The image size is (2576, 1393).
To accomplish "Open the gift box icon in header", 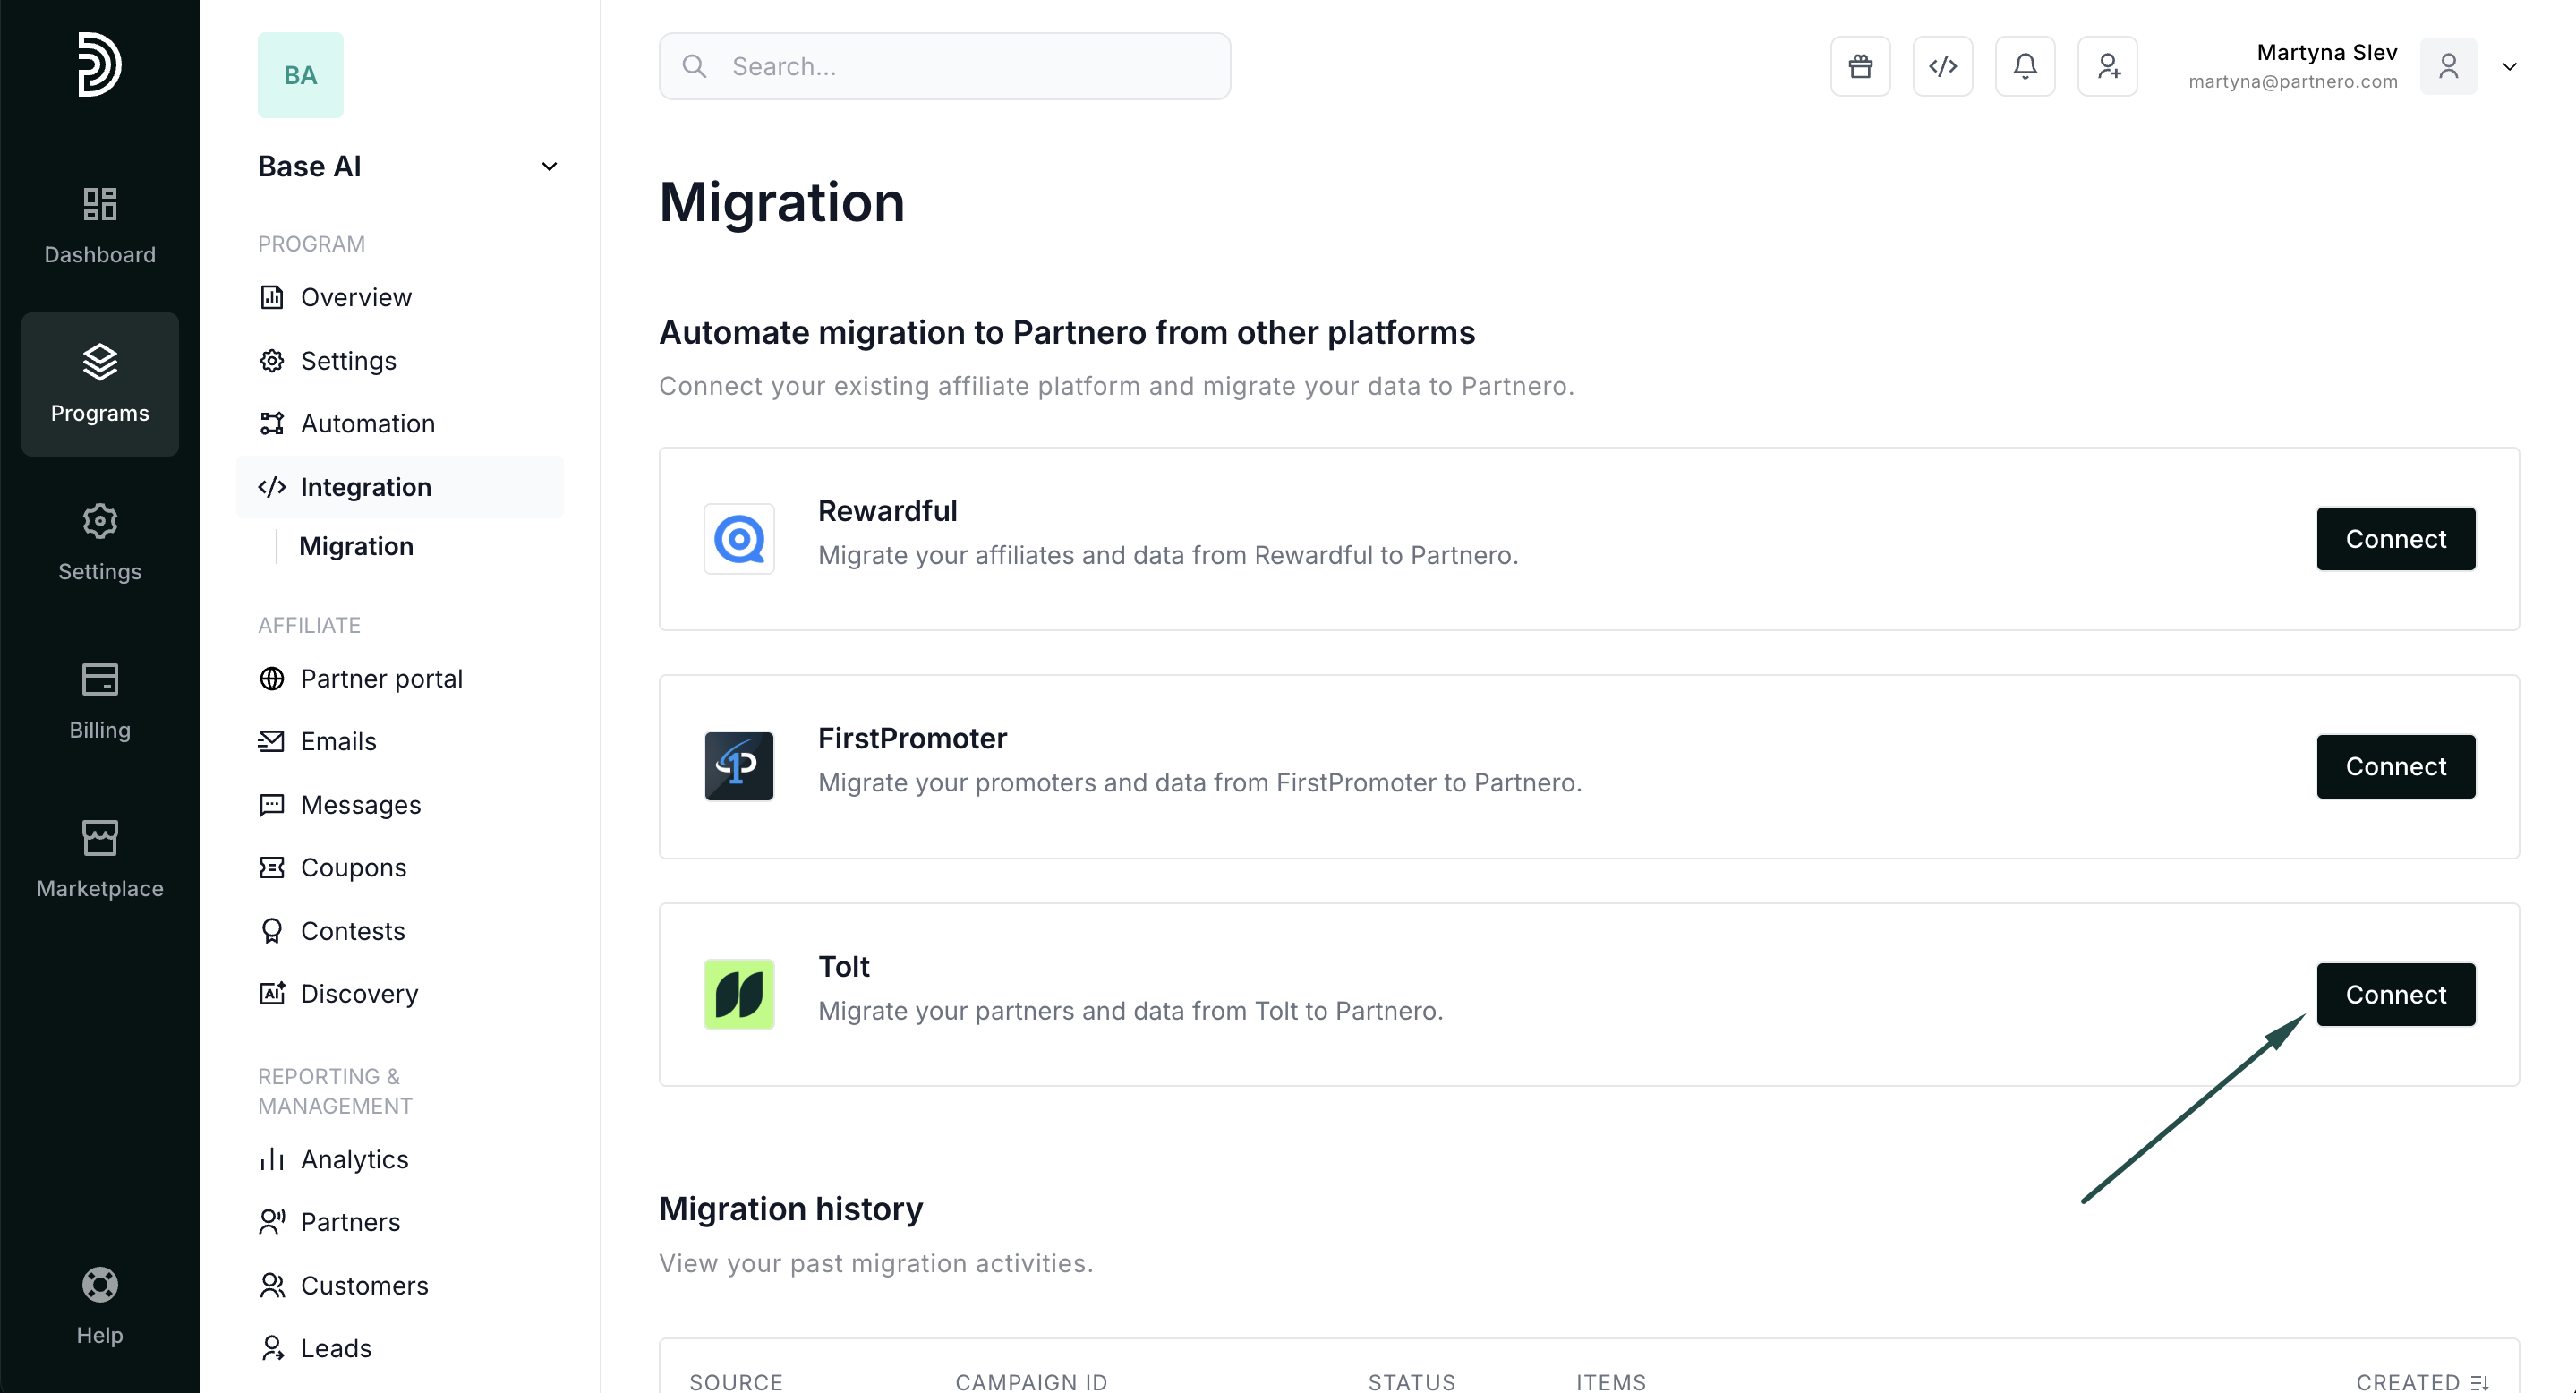I will [1860, 66].
